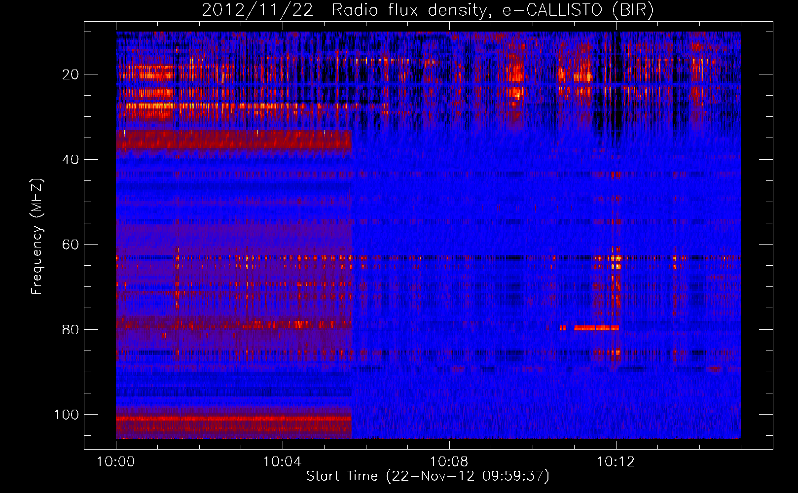Click the 10:08 time tick label
Screen dimensions: 798x493
coord(449,462)
